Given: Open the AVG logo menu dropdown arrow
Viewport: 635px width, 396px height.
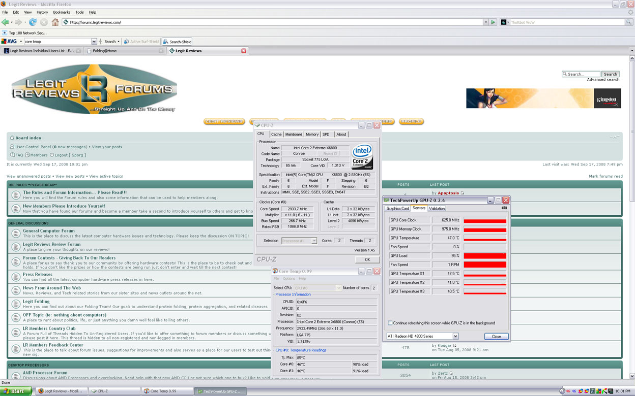Looking at the screenshot, I should pos(20,42).
